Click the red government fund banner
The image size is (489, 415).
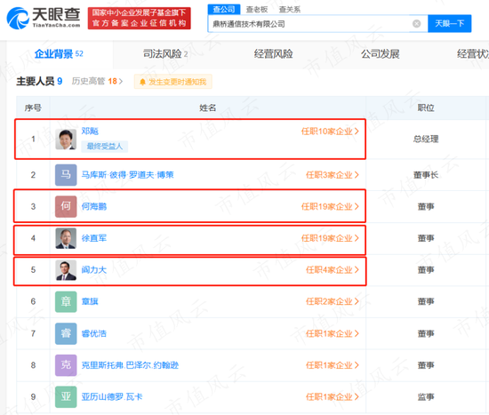pos(139,19)
